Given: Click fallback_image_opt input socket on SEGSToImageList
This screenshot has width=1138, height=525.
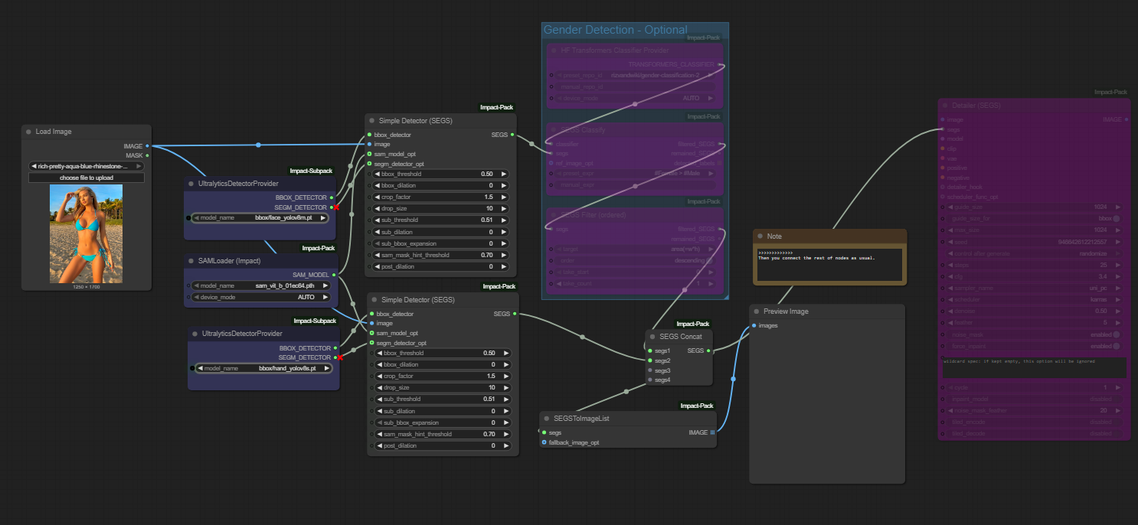Looking at the screenshot, I should click(544, 442).
